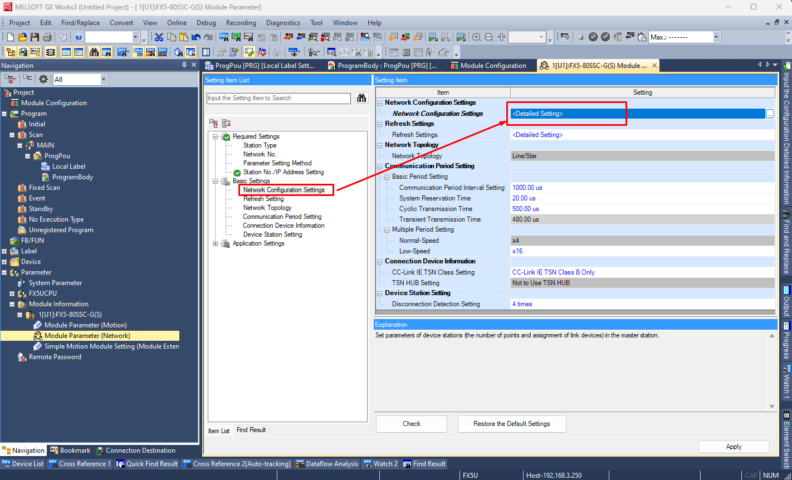The image size is (792, 480).
Task: Open the Project menu
Action: click(20, 23)
